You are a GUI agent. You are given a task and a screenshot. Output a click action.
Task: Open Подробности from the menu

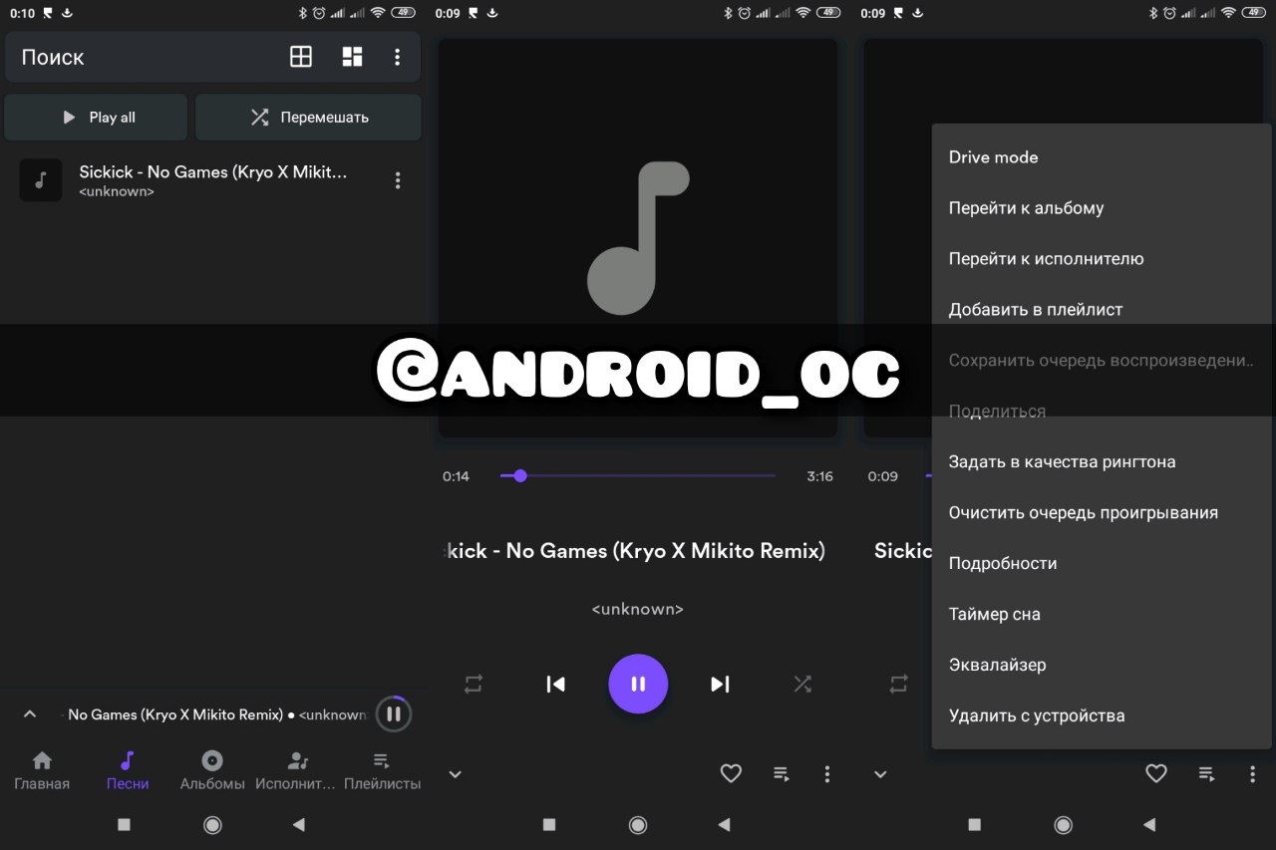[1102, 564]
